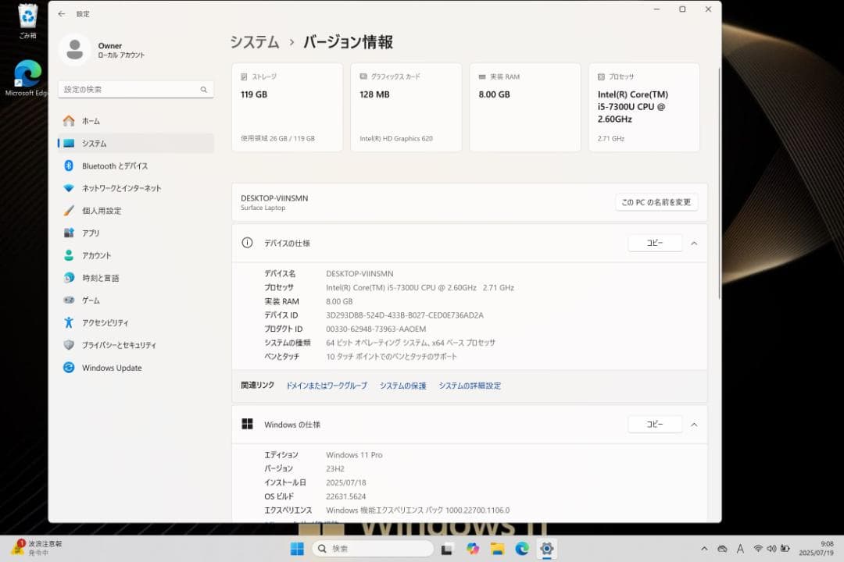Click the 設定の検索 search field
The width and height of the screenshot is (844, 562).
(127, 89)
